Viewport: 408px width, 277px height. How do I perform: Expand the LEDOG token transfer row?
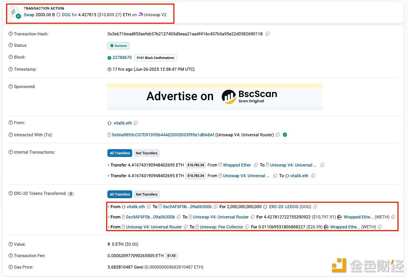pyautogui.click(x=109, y=207)
